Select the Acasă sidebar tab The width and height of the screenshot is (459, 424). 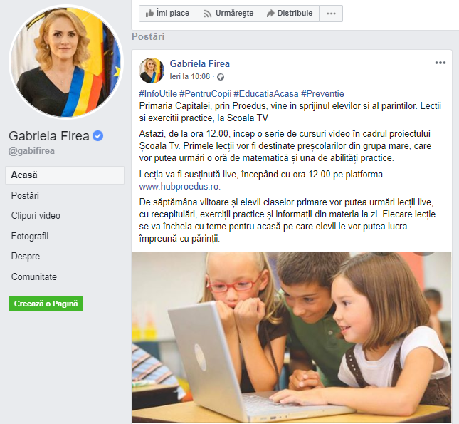65,175
